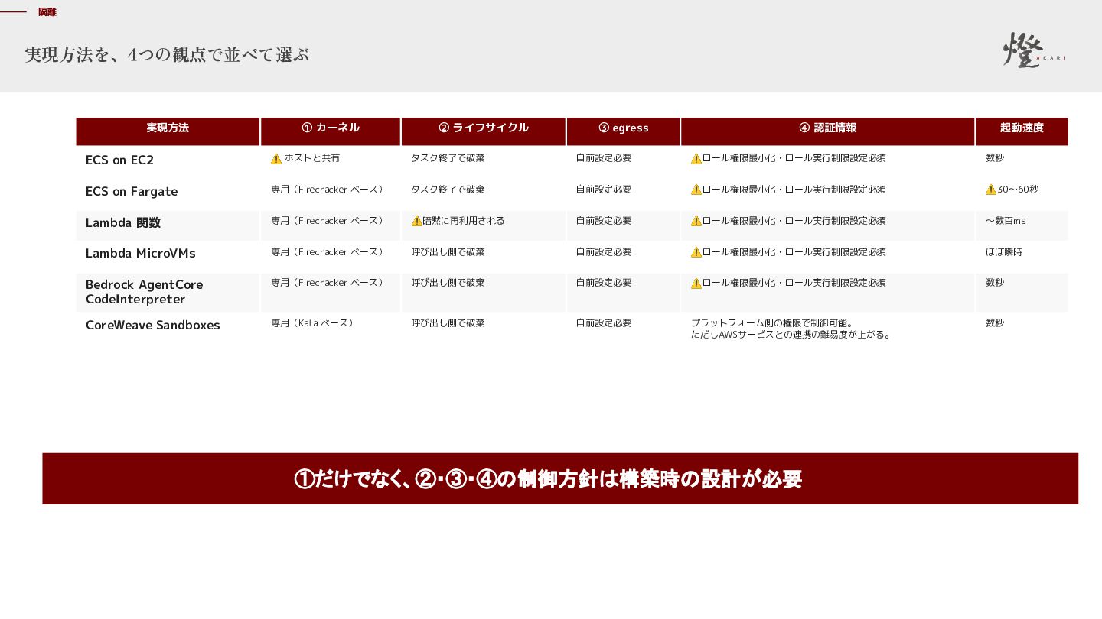The height and width of the screenshot is (619, 1102).
Task: Click the ECS on EC2 row name
Action: point(120,160)
